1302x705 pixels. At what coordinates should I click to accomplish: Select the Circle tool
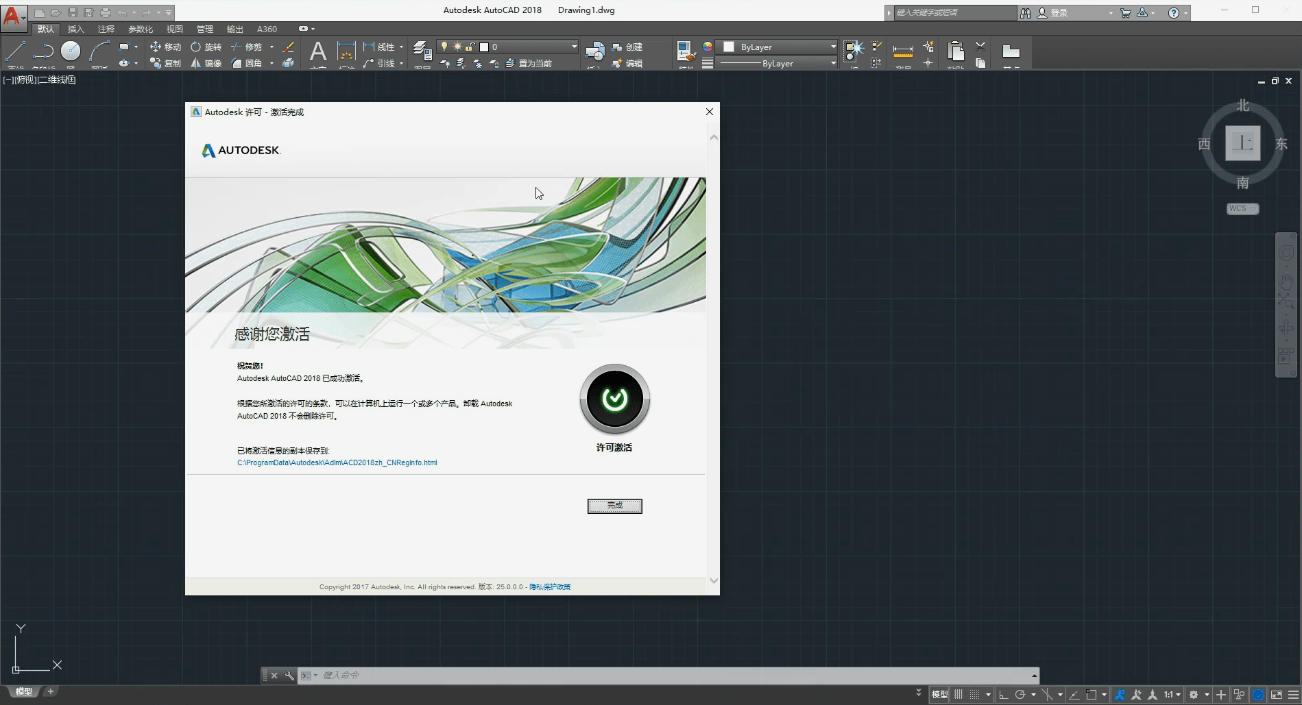(71, 51)
